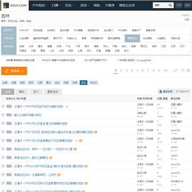Open the small dropdown arrow on 发新帖
Viewport: 192px width, 192px height.
[x=22, y=71]
